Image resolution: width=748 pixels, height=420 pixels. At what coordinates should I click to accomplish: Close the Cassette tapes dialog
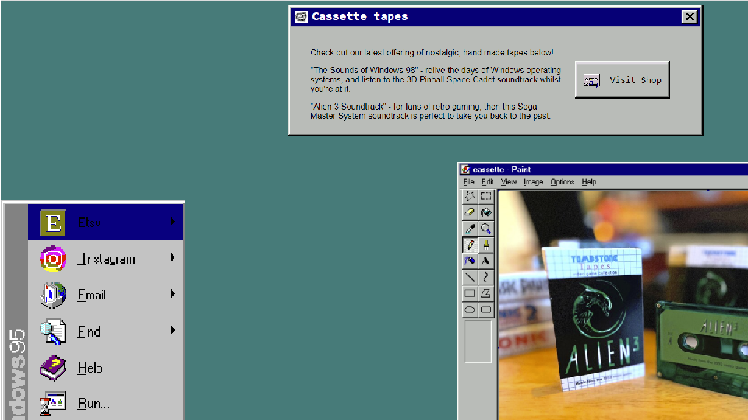(690, 17)
